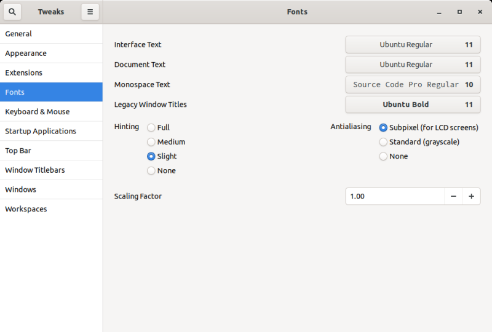The image size is (492, 332).
Task: Open the hamburger menu button
Action: pos(90,12)
